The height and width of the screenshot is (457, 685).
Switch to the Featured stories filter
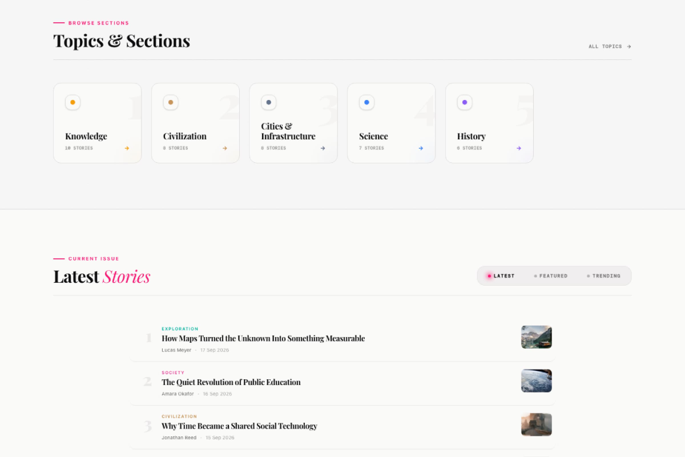click(551, 276)
